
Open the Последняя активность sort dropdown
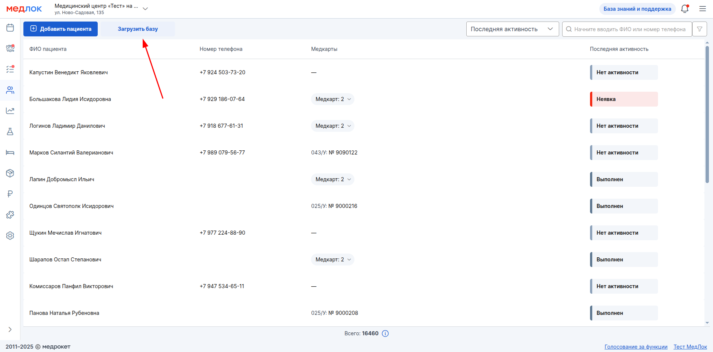512,29
